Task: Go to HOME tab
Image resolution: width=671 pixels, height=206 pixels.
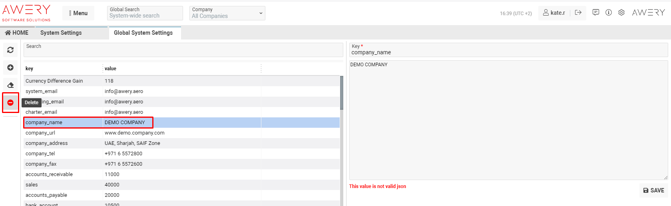Action: pos(17,33)
